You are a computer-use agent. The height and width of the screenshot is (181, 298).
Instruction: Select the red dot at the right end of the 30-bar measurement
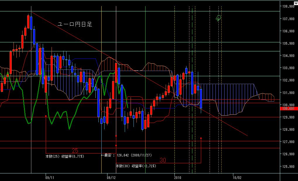tap(201, 138)
